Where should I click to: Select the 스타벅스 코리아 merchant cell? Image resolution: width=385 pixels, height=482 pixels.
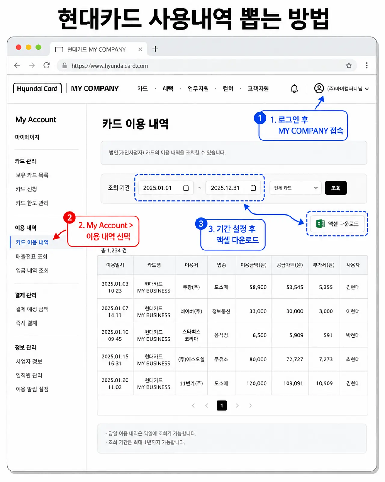(191, 335)
